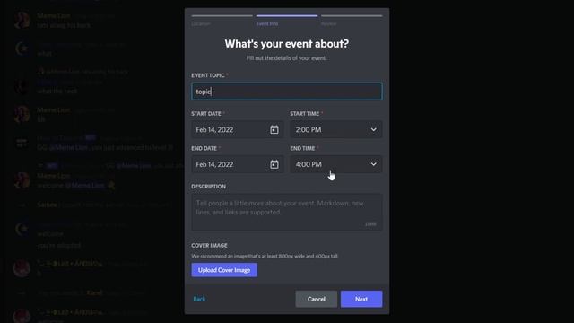This screenshot has width=574, height=323.
Task: Expand the Start Time dropdown arrow
Action: coord(373,129)
